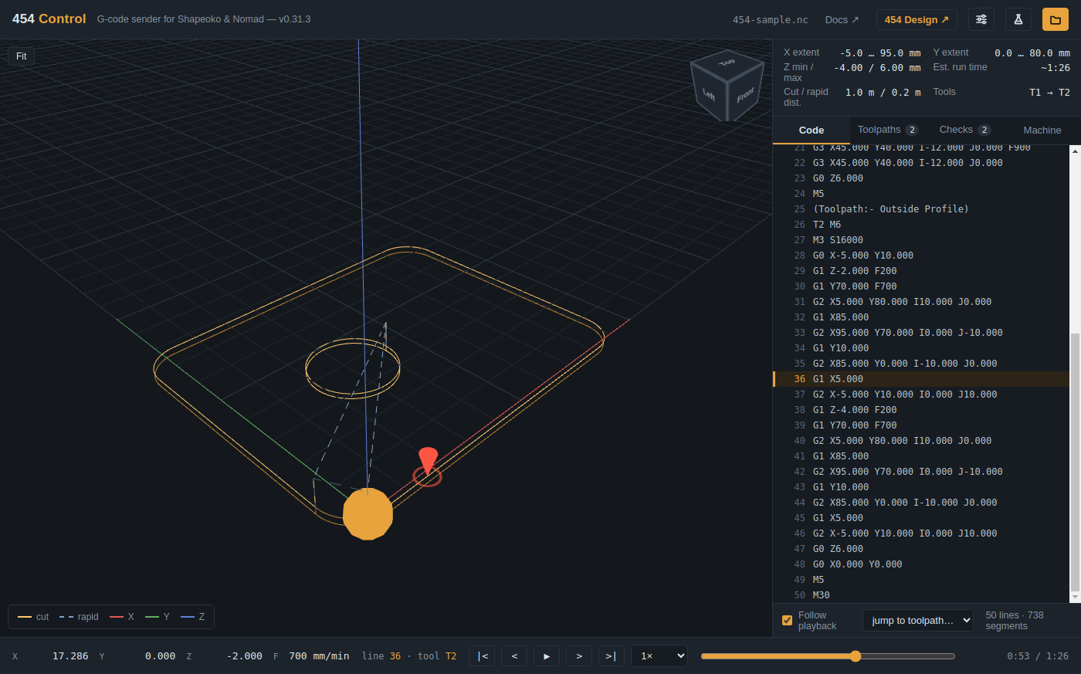Select line 50 M30

921,595
